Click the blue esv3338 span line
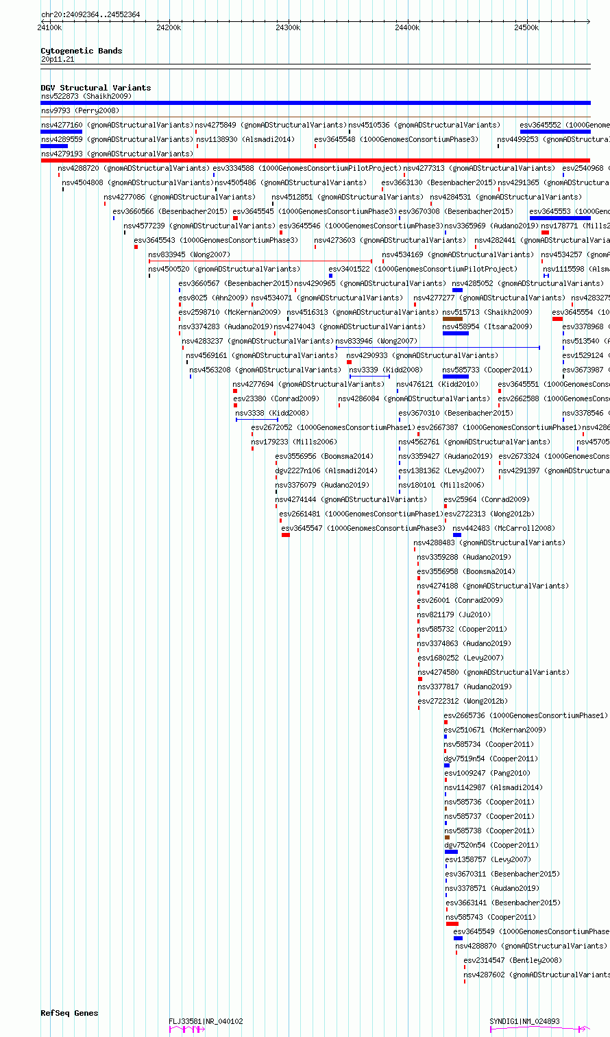The image size is (610, 1037). (257, 420)
